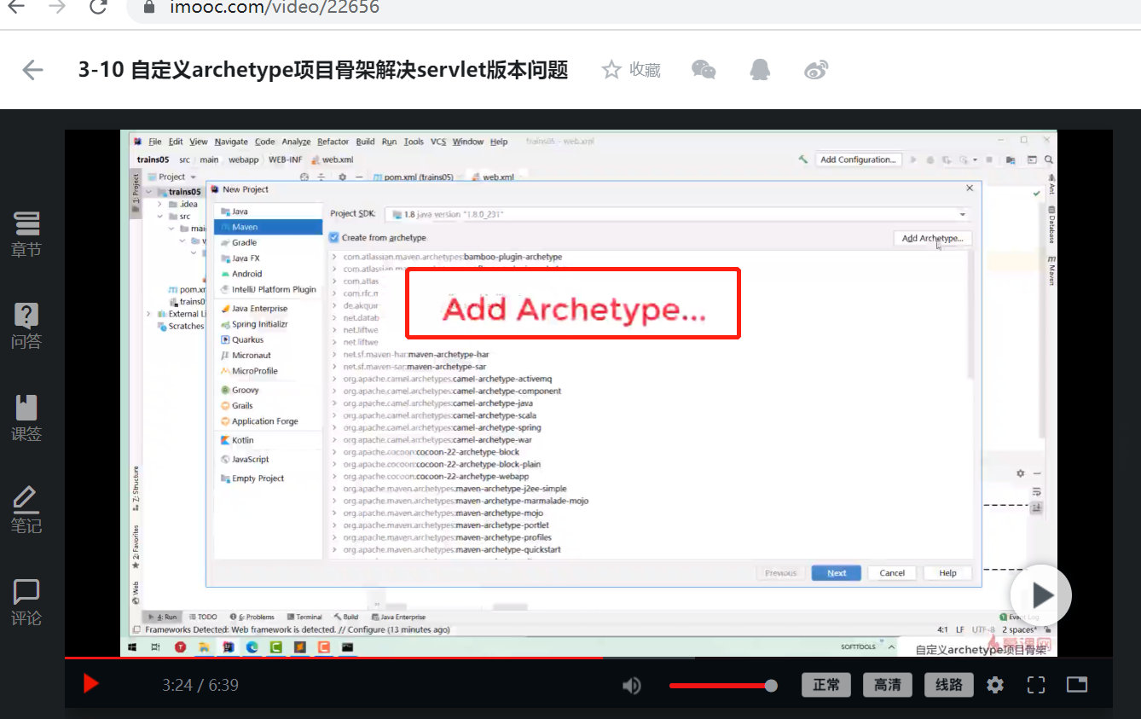
Task: Expand the bamboo-plugin-archetype row
Action: 334,257
